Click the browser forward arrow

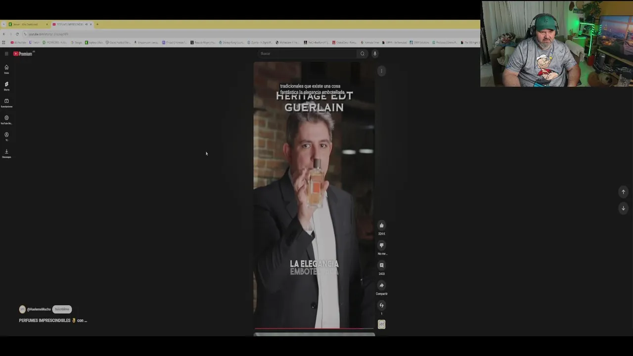pos(10,34)
